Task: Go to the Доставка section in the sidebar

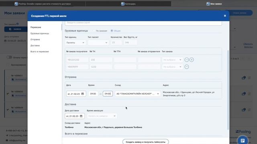Action: point(35,45)
